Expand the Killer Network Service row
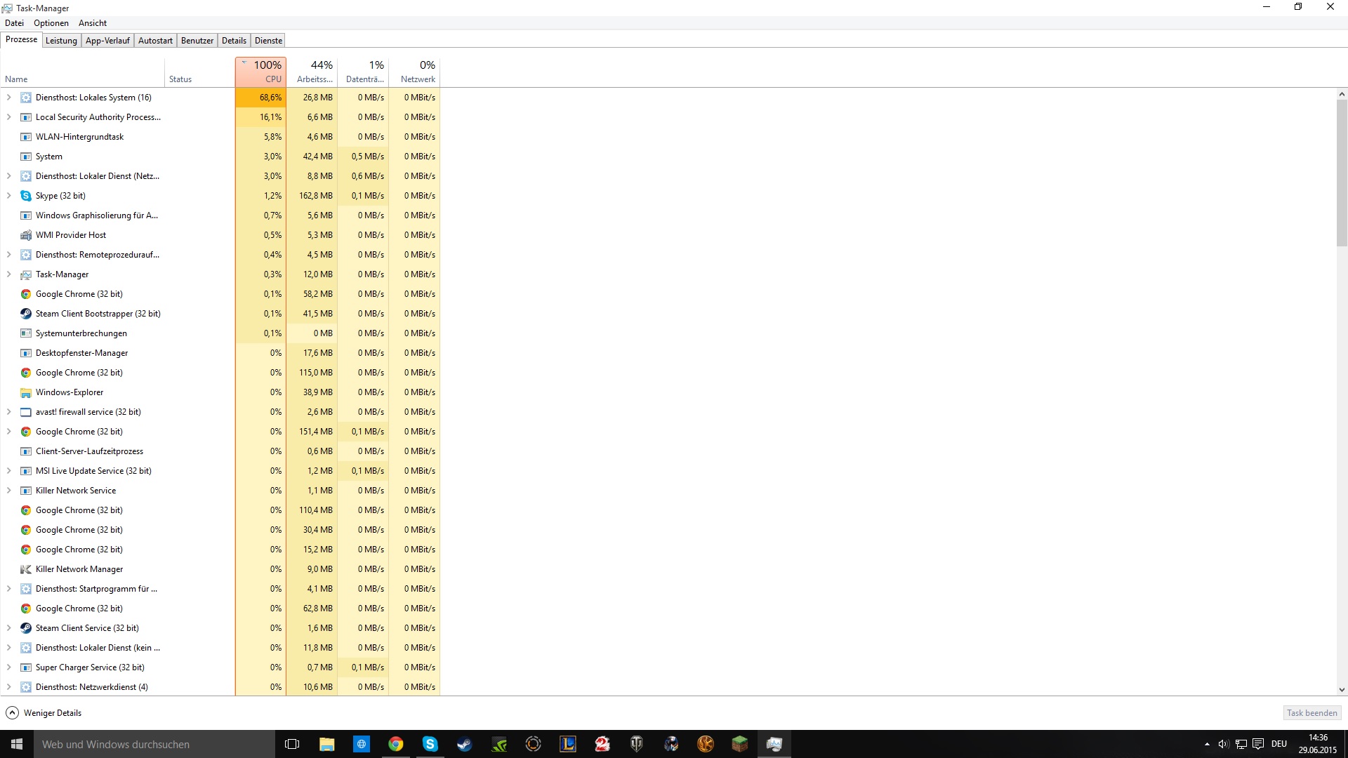Viewport: 1348px width, 758px height. [9, 491]
